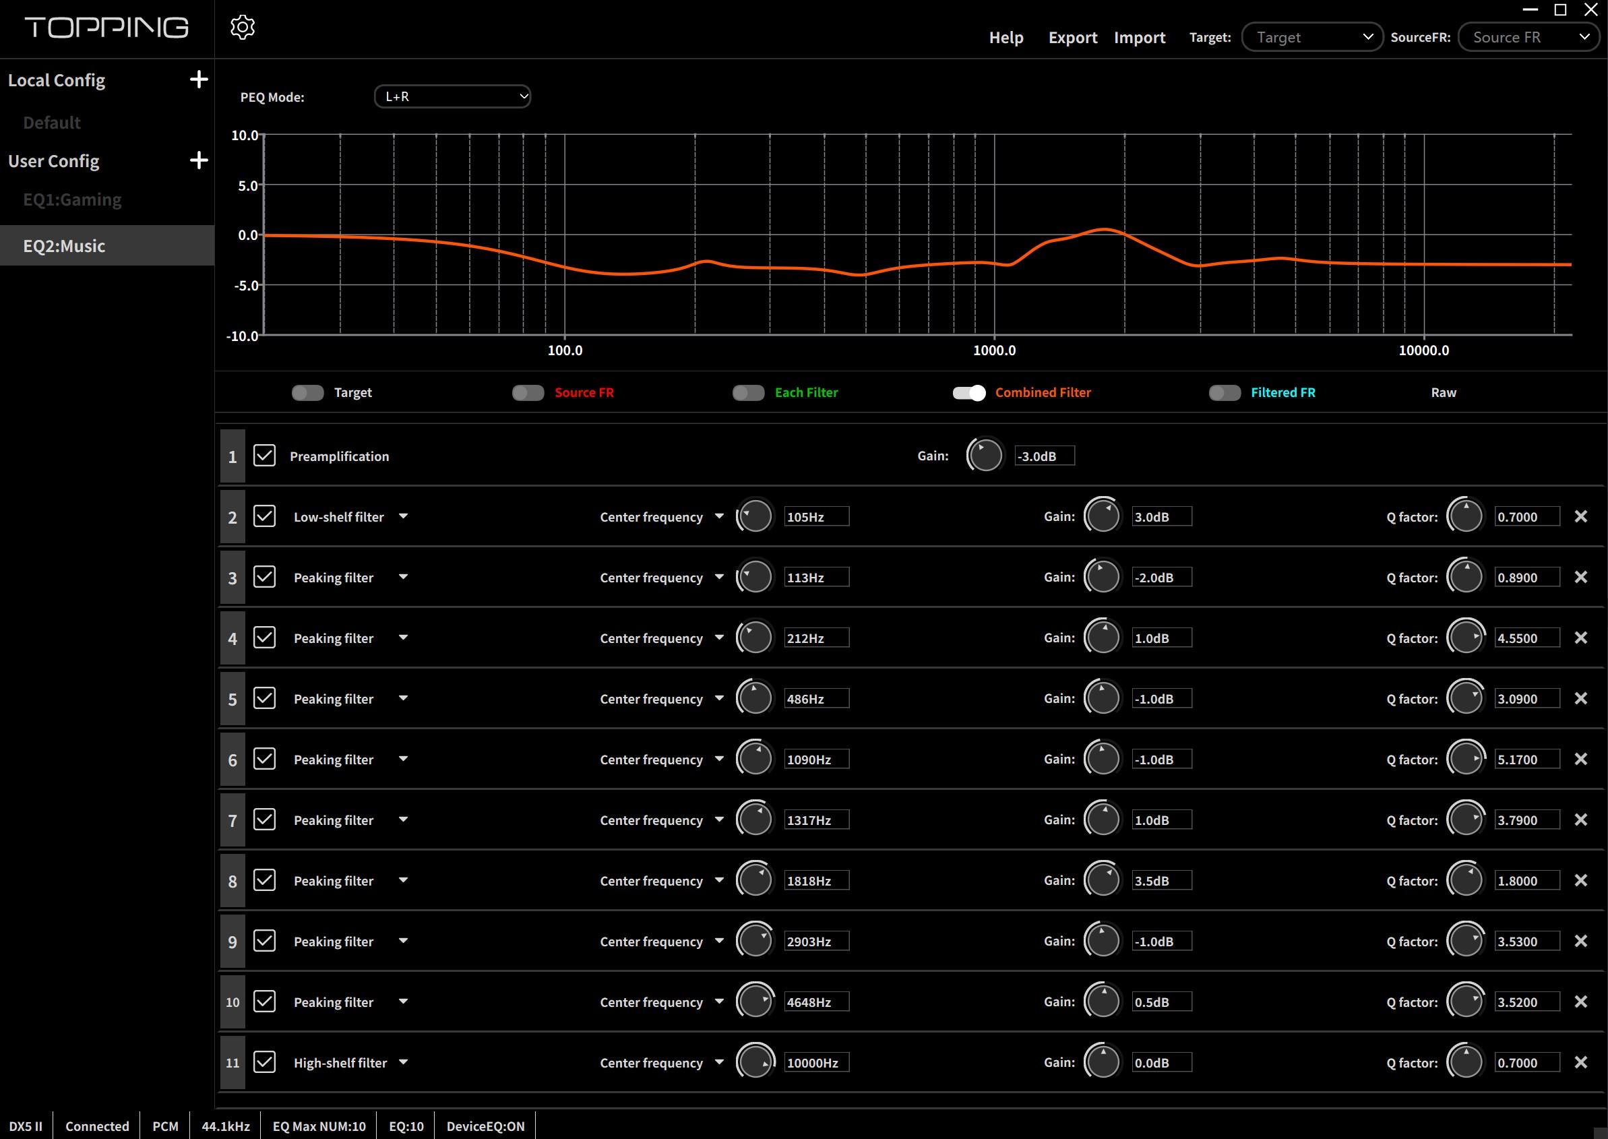Click the 2903Hz frequency input field
This screenshot has width=1608, height=1139.
815,942
